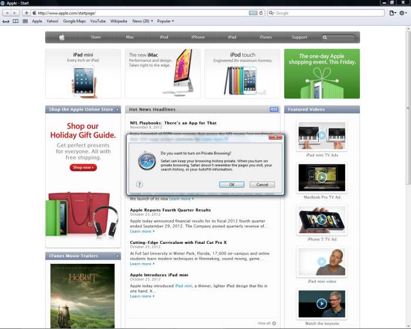The width and height of the screenshot is (411, 329).
Task: Expand the Popular bookmarks folder
Action: (x=166, y=21)
